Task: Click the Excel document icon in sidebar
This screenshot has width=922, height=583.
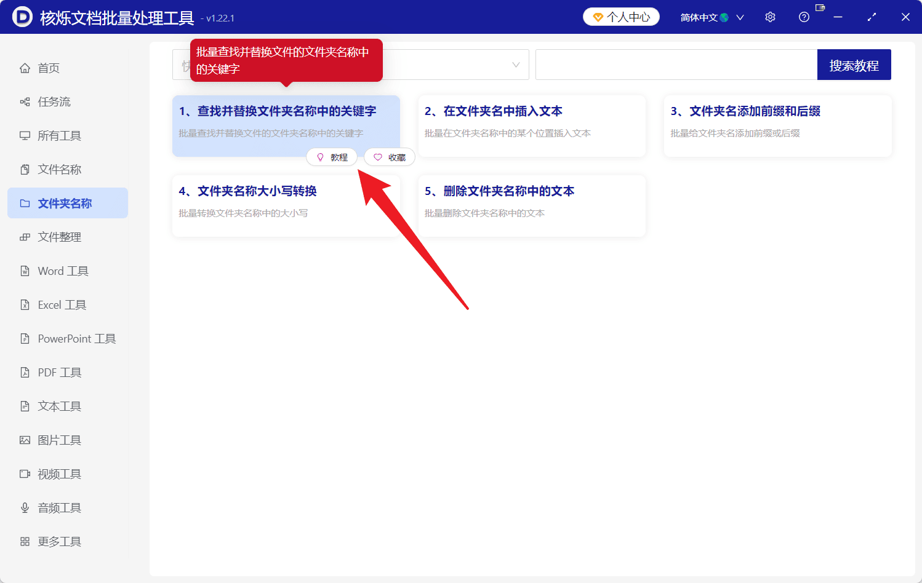Action: [25, 305]
